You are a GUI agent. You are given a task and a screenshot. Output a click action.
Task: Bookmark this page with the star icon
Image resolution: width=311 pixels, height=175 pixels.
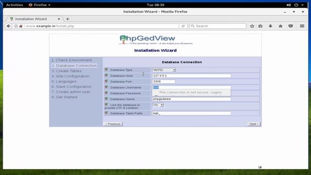pos(252,26)
